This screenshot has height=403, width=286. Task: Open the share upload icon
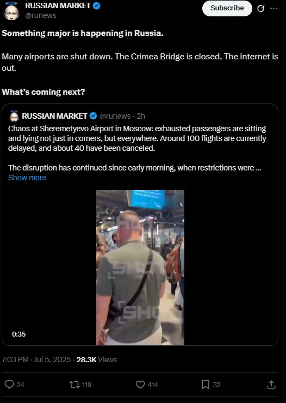271,384
